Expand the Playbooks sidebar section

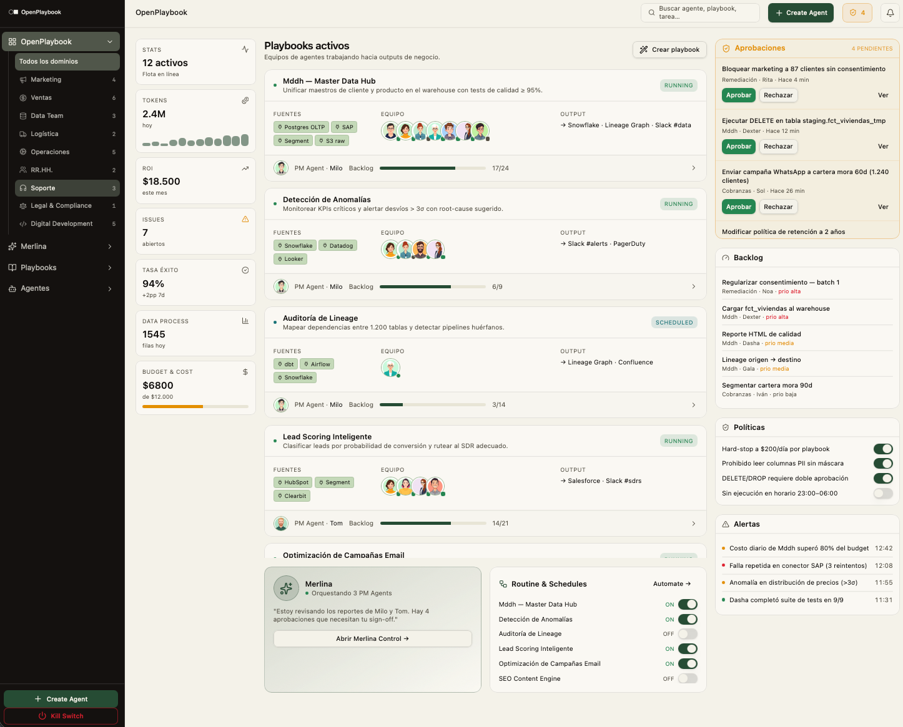click(x=110, y=268)
